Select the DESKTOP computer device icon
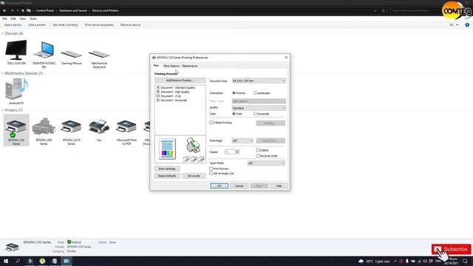 (44, 50)
